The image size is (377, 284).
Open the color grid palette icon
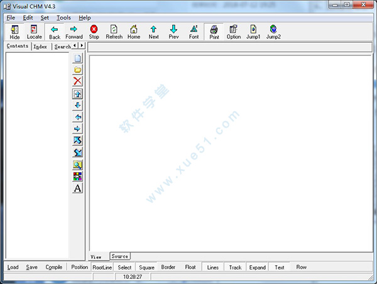click(77, 177)
